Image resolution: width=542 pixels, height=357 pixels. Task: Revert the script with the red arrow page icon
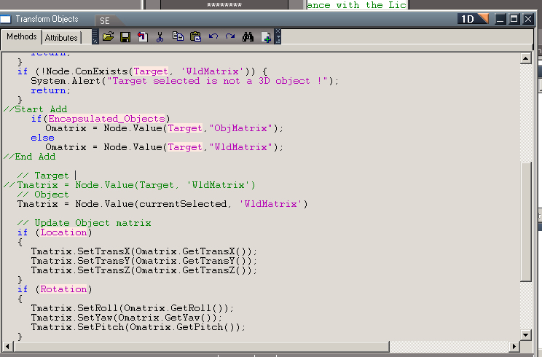pos(142,37)
